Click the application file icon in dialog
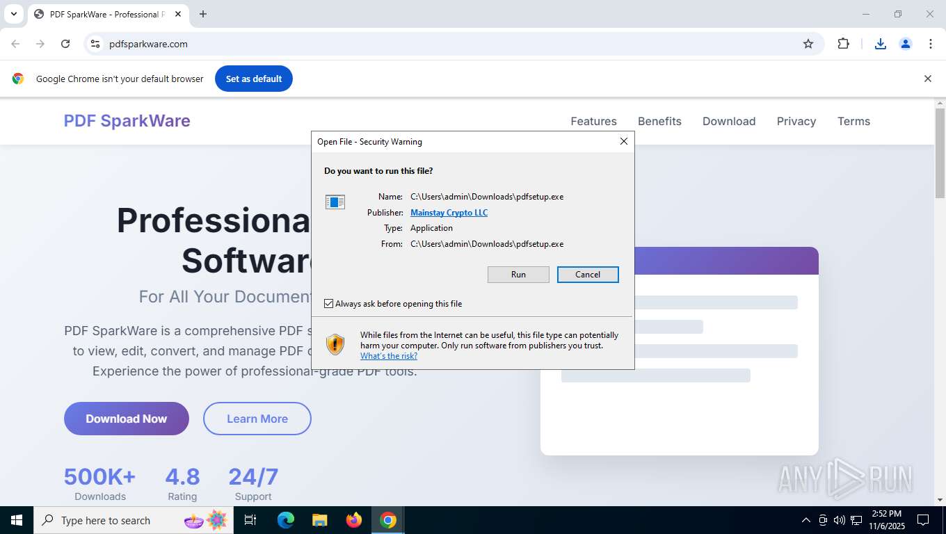 tap(335, 202)
